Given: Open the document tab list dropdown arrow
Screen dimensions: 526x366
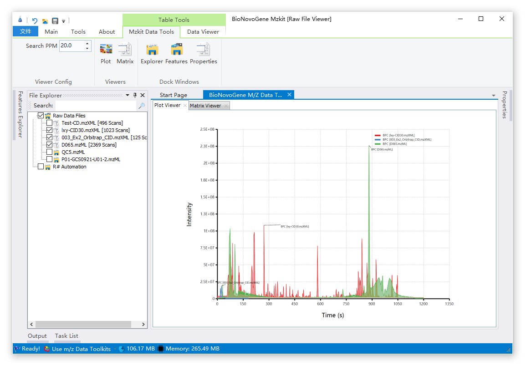Looking at the screenshot, I should [x=494, y=95].
